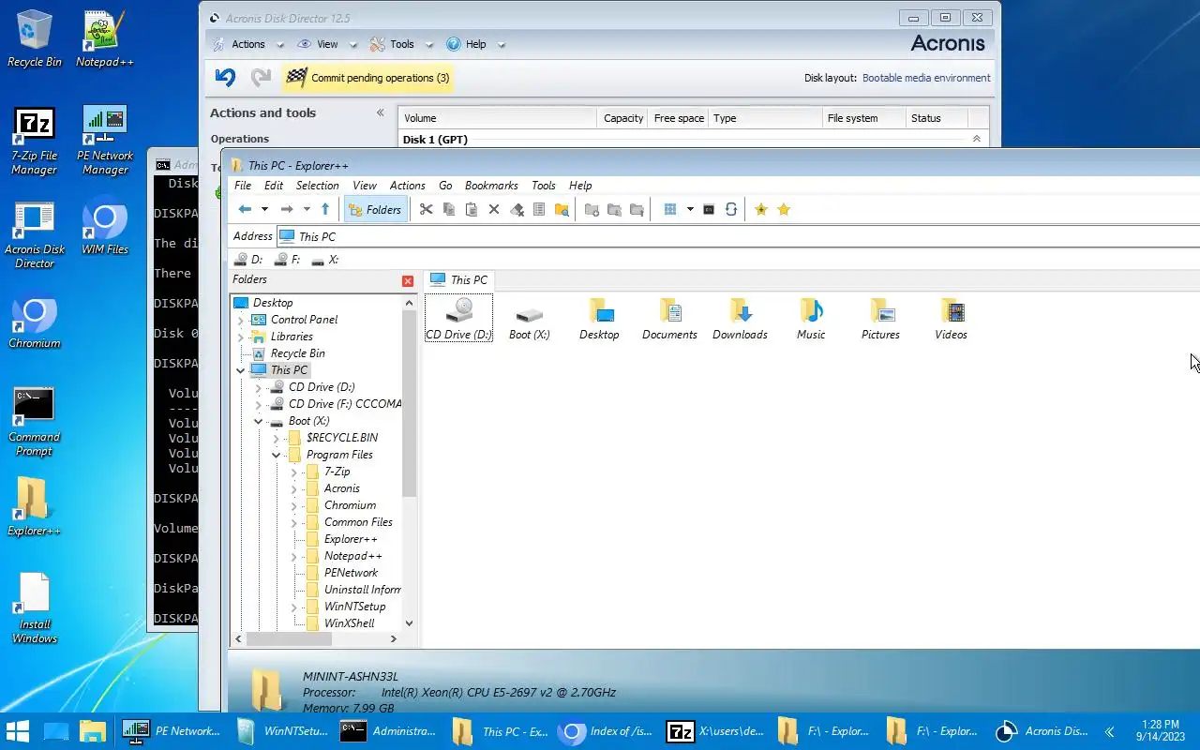The width and height of the screenshot is (1200, 750).
Task: Click the Forward arrow in Explorer++ toolbar
Action: click(x=287, y=209)
